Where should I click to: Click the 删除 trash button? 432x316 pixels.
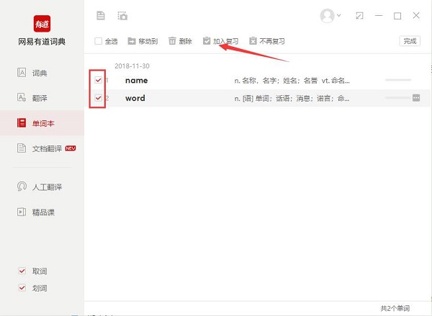click(x=180, y=42)
